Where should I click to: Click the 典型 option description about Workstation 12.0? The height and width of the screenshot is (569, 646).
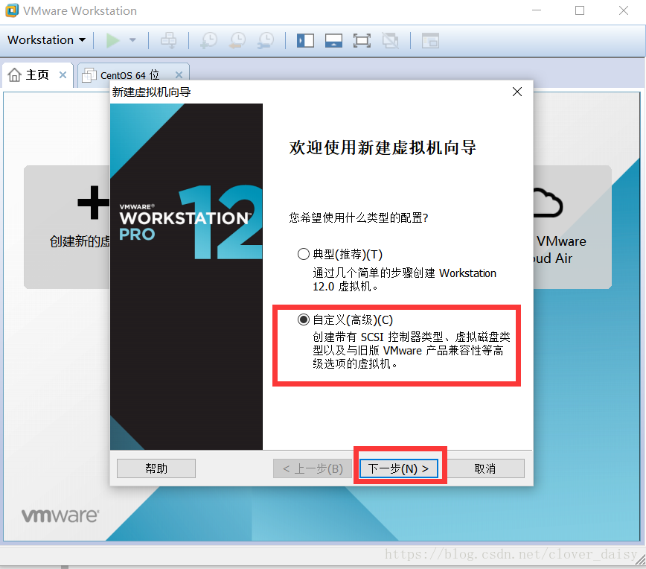point(404,279)
